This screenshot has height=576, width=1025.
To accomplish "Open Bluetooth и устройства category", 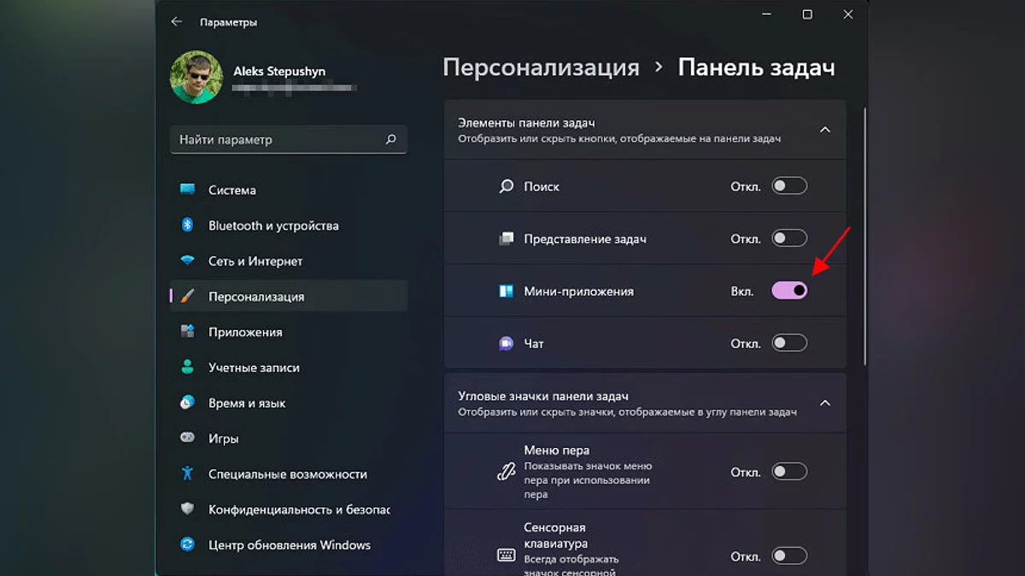I will (289, 225).
